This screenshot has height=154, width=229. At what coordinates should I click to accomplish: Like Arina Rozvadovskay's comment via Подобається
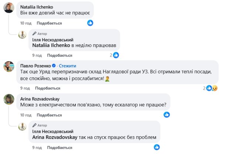coord(48,115)
